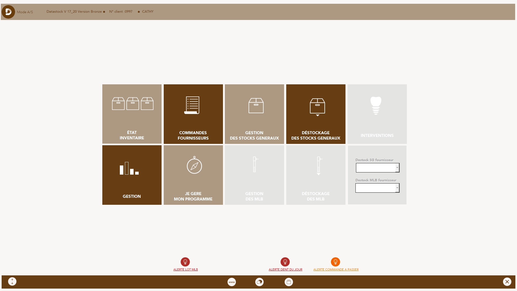This screenshot has width=517, height=291.
Task: Expand the Destock SG fournisseur dropdown
Action: click(397, 168)
